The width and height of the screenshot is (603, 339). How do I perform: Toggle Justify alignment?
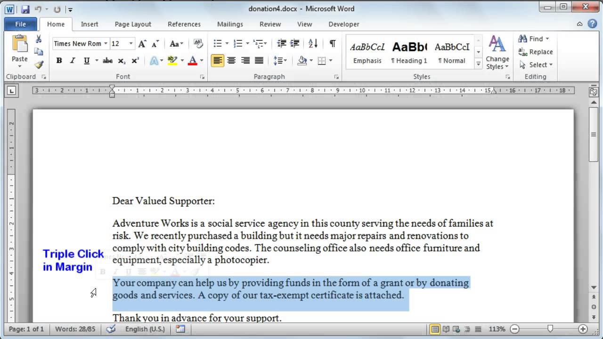click(259, 60)
